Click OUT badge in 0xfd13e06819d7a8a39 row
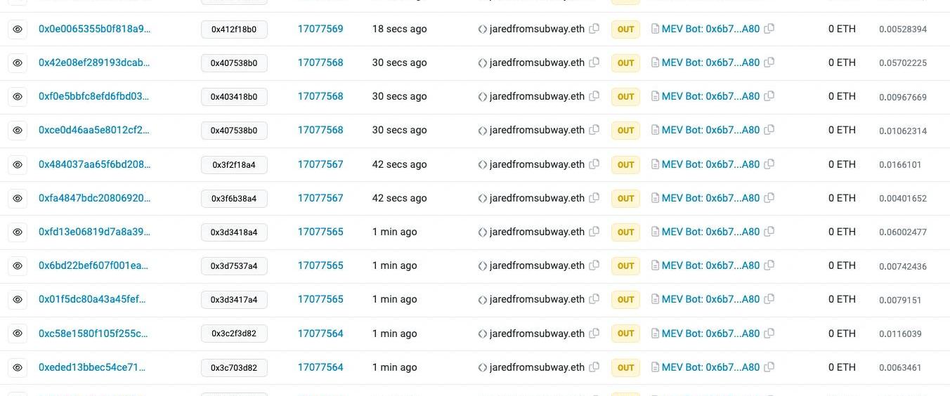This screenshot has height=396, width=950. pos(625,232)
